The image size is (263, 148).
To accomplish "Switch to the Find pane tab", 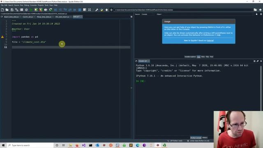I will [212, 57].
